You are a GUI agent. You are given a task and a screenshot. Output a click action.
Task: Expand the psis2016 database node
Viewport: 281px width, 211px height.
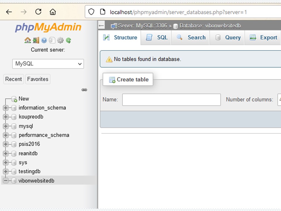click(6, 144)
